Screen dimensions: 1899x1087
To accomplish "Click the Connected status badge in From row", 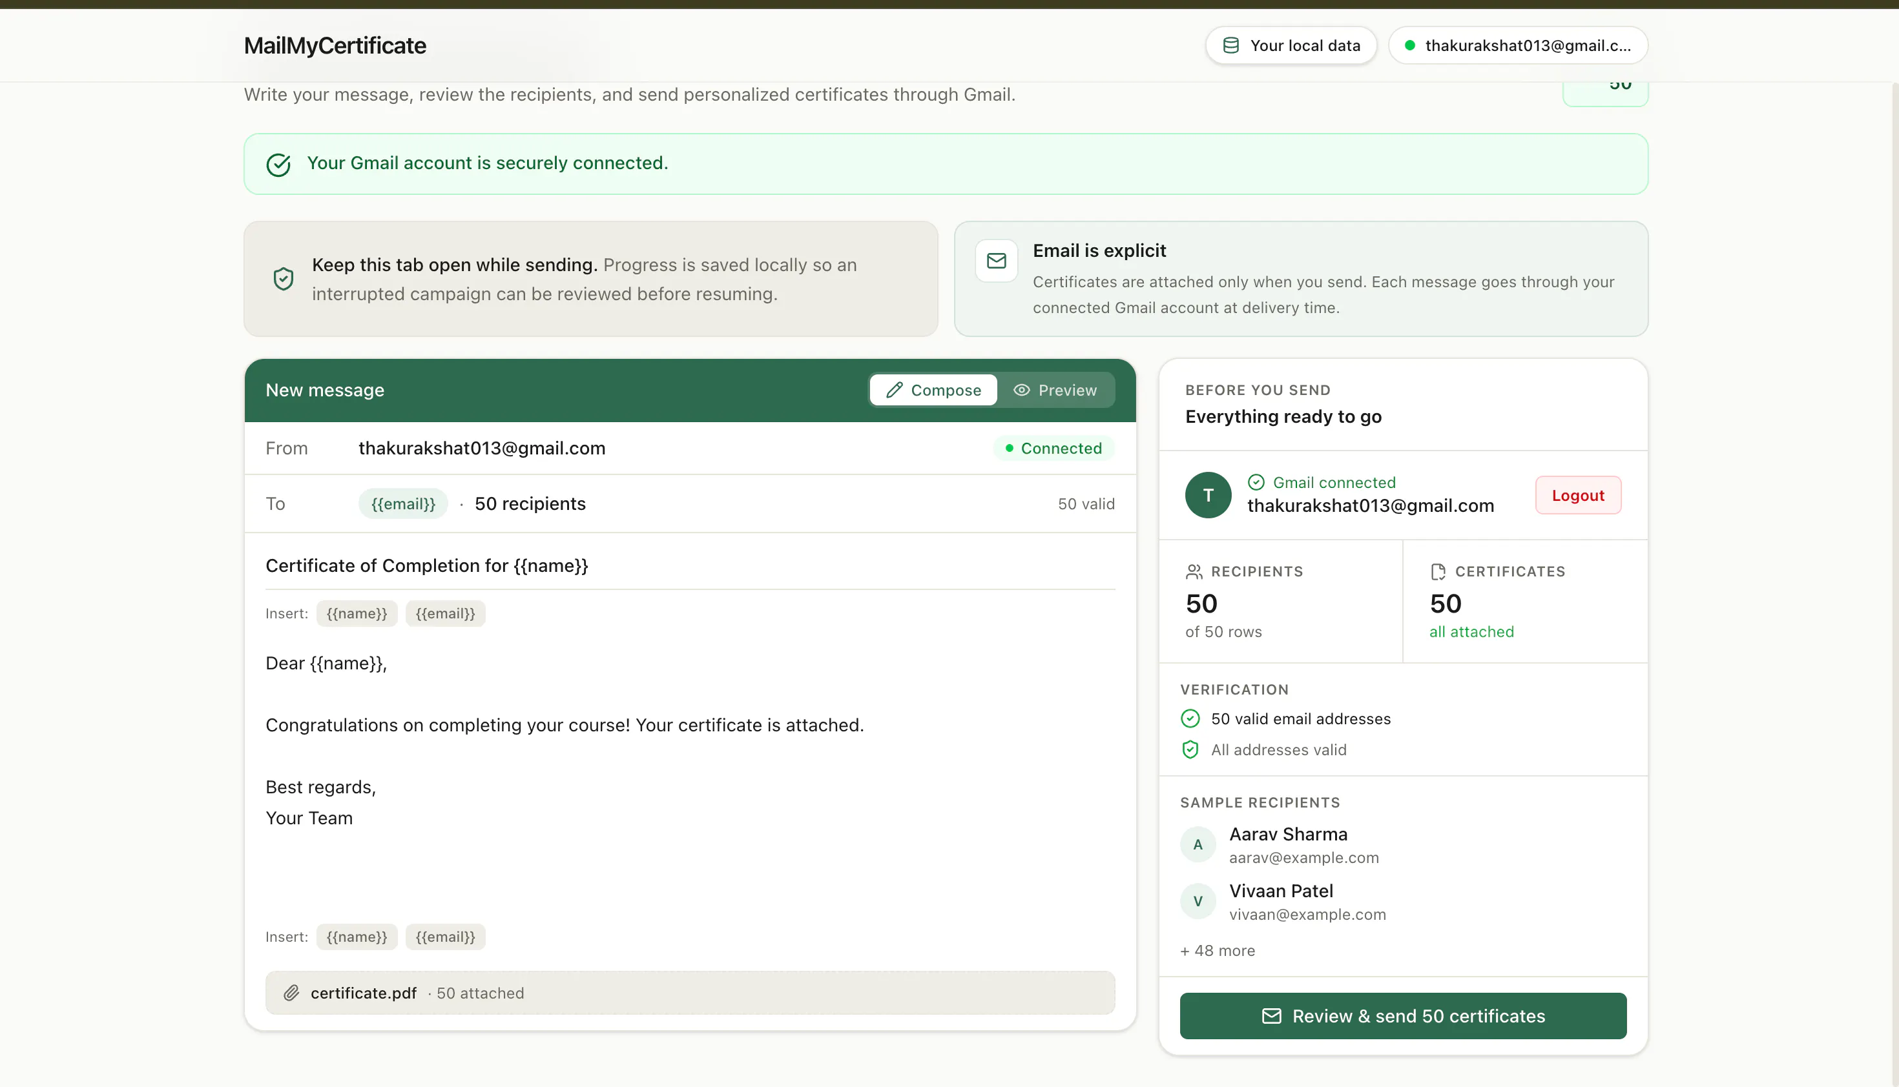I will [x=1053, y=448].
